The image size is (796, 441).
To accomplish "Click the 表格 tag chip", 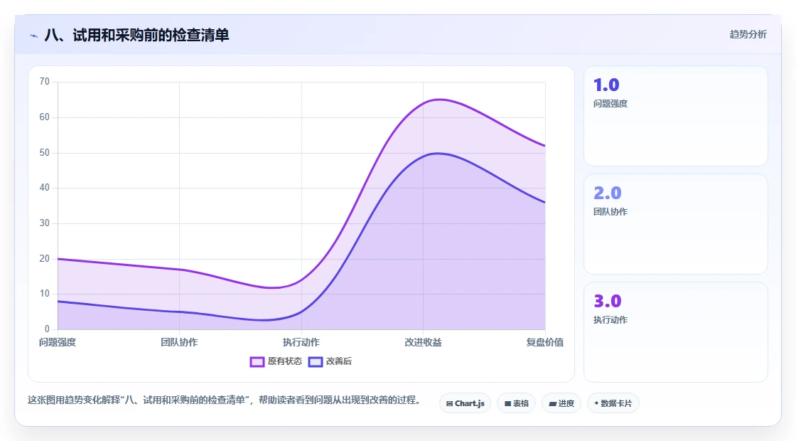I will click(x=516, y=403).
